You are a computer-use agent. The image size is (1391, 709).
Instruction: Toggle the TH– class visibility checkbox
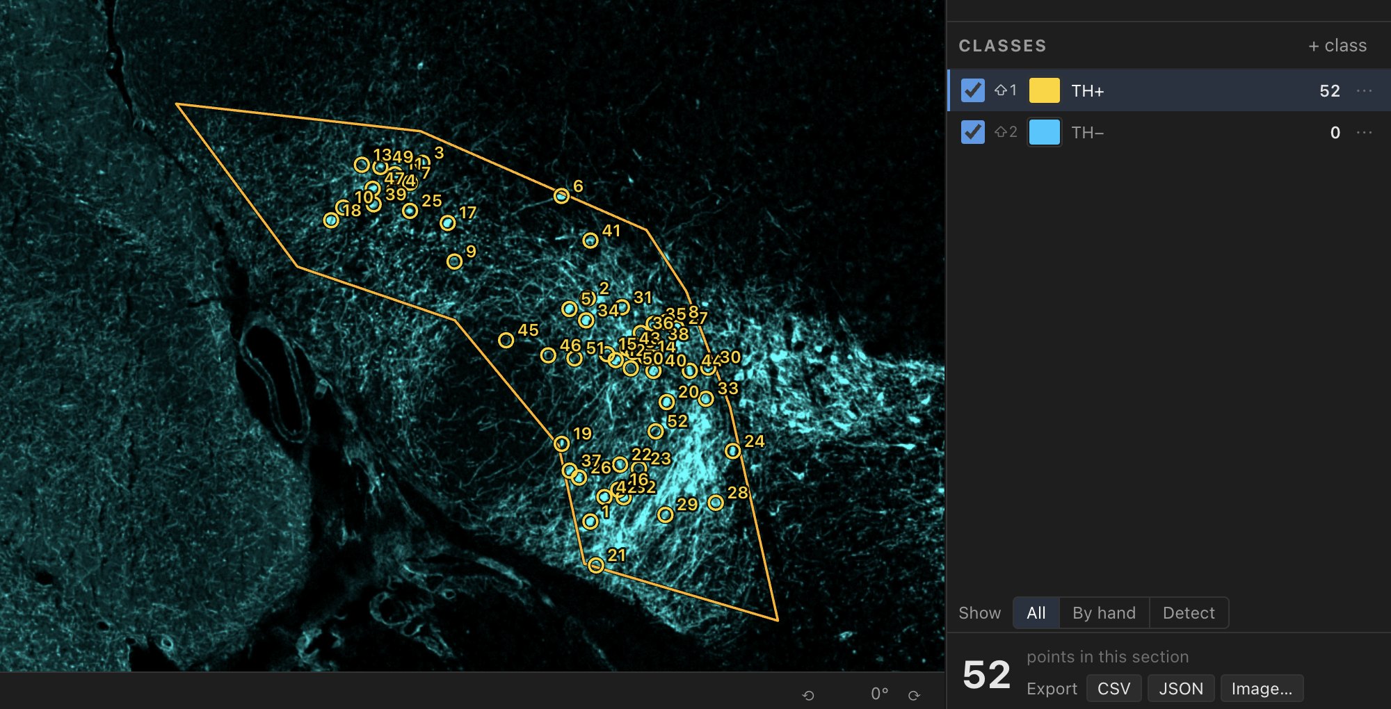[x=972, y=132]
